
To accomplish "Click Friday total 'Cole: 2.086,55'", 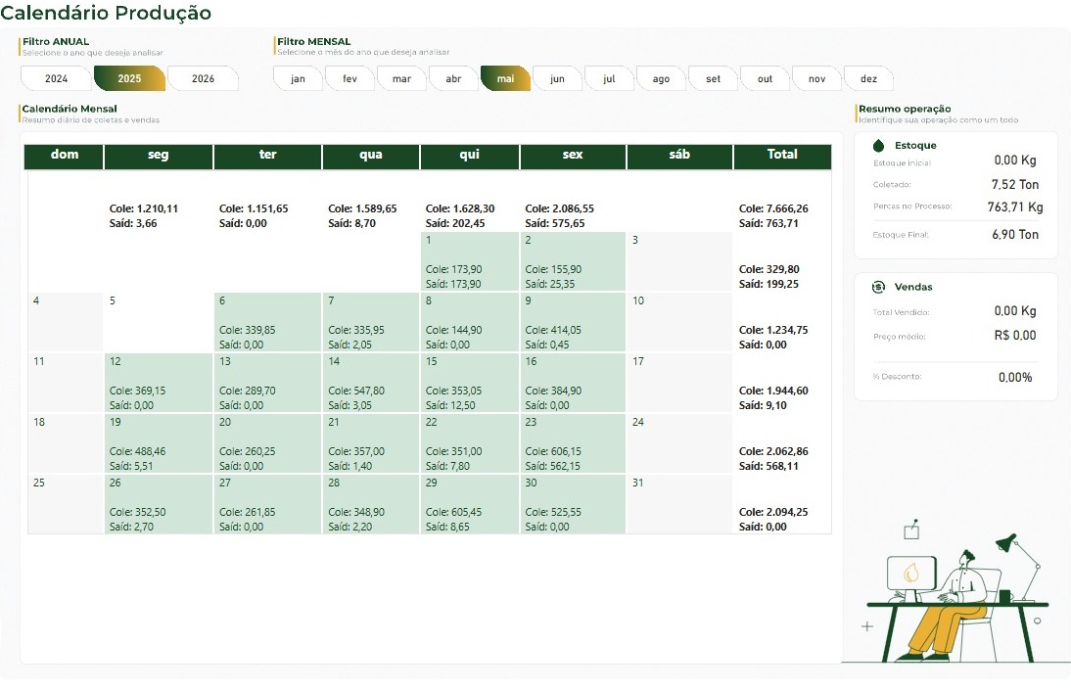I will click(559, 208).
